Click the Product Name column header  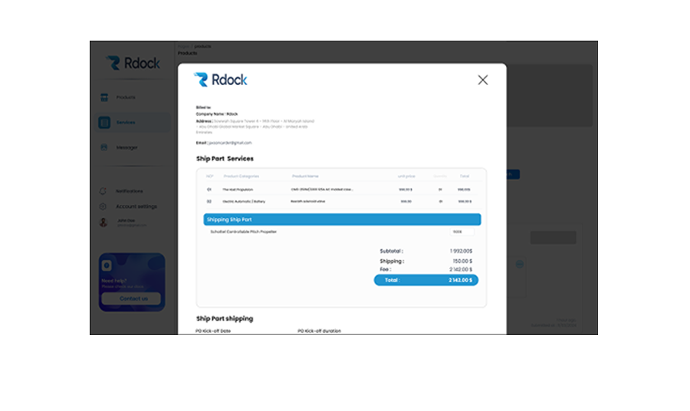[x=304, y=176]
